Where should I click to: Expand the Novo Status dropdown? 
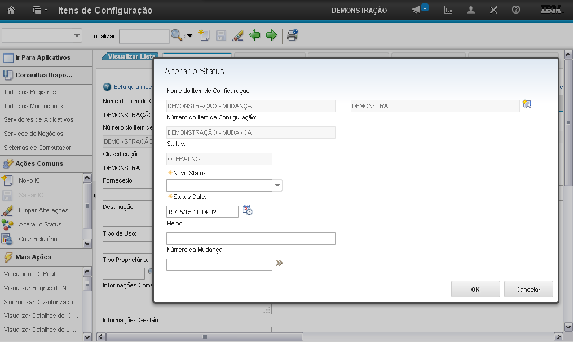(x=277, y=185)
